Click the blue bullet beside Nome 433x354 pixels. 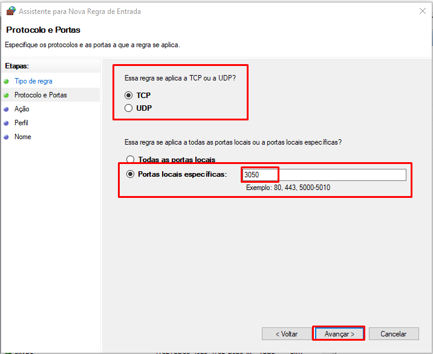pyautogui.click(x=7, y=137)
